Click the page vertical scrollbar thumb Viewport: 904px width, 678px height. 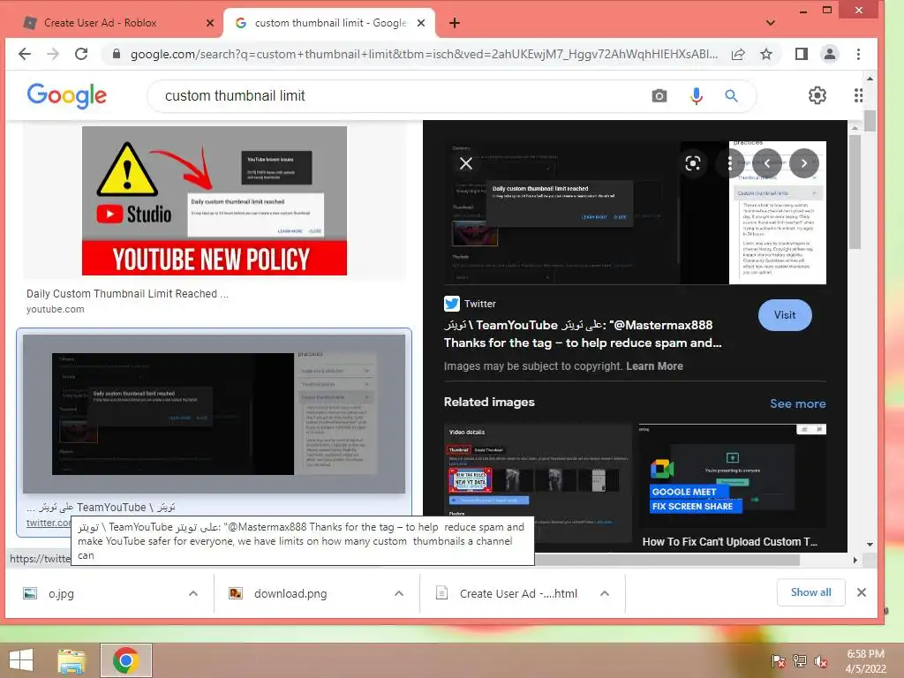870,120
